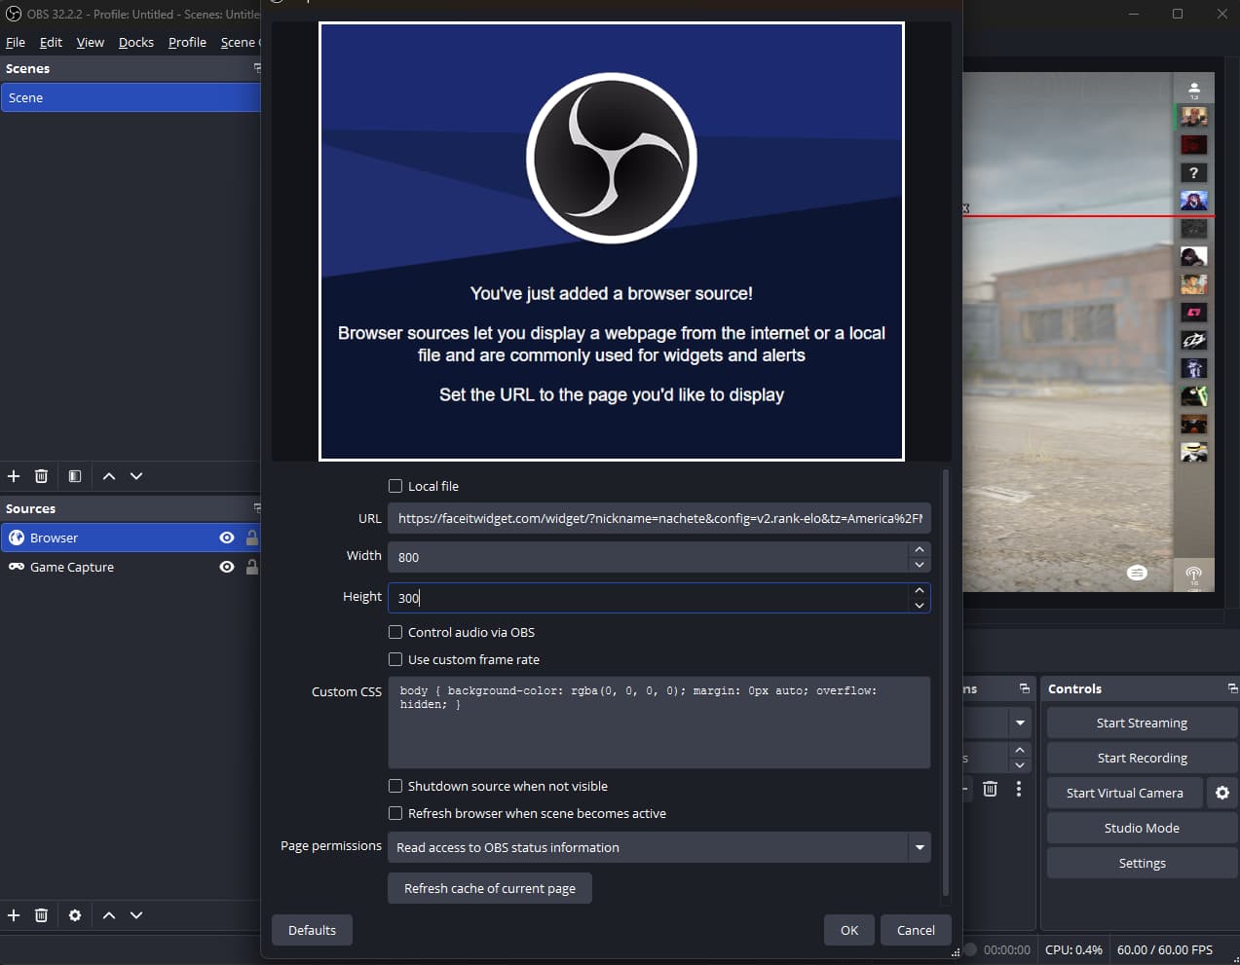The width and height of the screenshot is (1240, 965).
Task: Increase Height with up stepper arrow
Action: click(x=920, y=590)
